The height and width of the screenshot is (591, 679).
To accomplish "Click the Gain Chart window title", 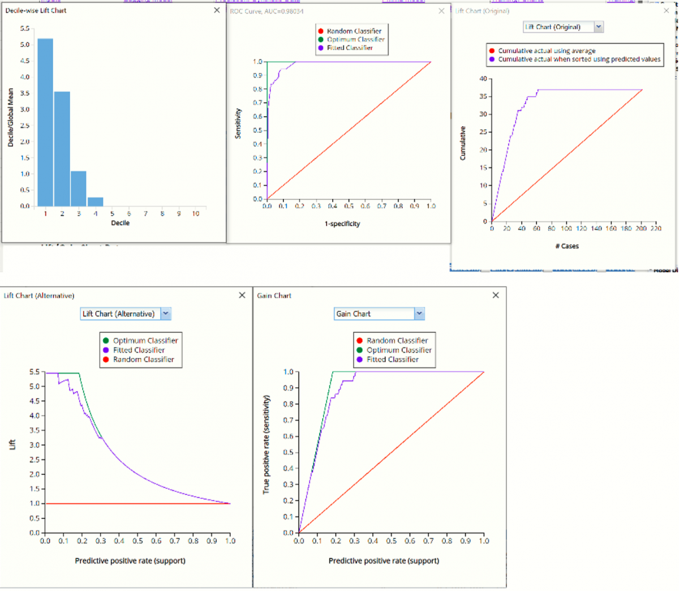I will click(x=274, y=295).
